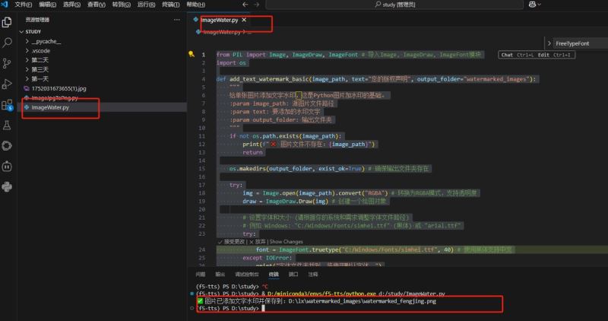
Task: Expand the FreeTypeFont find widget chevron
Action: (549, 43)
